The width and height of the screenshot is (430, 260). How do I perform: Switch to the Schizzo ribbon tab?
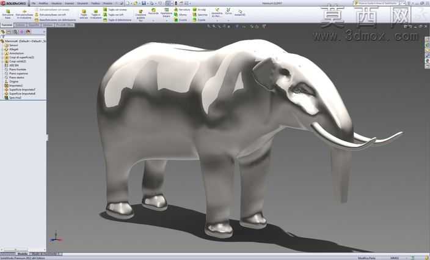[x=20, y=25]
